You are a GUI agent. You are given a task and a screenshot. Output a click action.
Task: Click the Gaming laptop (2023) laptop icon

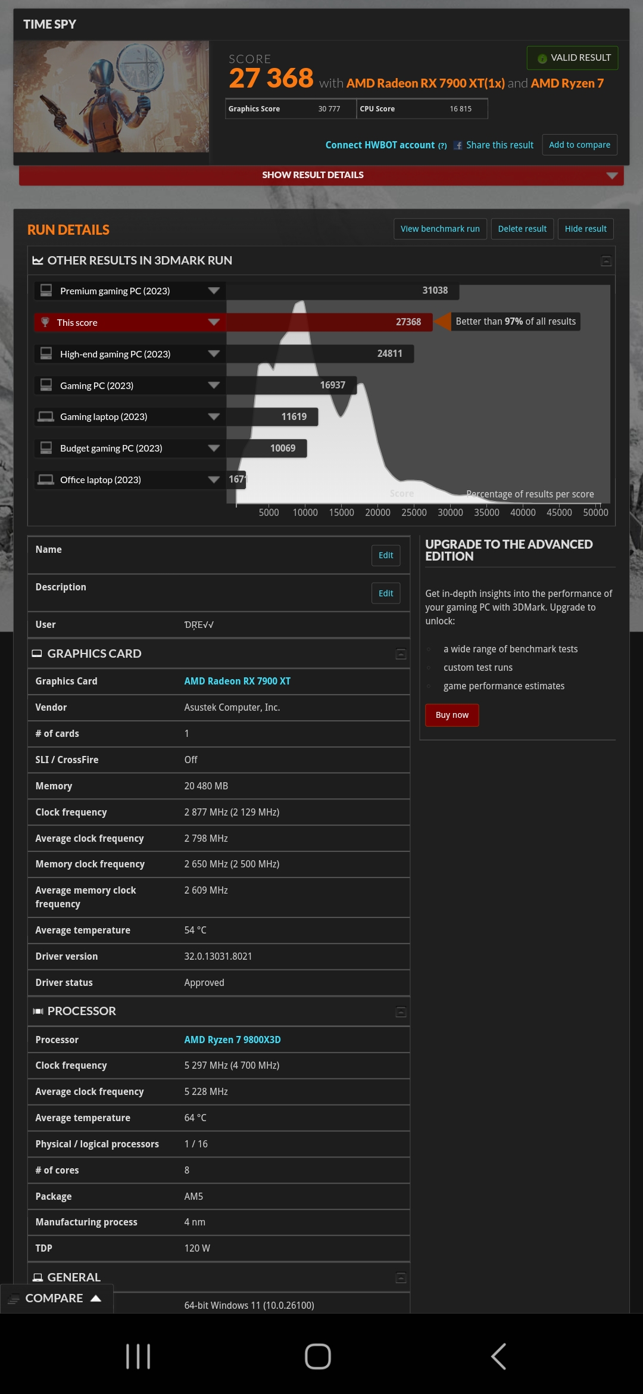tap(46, 416)
